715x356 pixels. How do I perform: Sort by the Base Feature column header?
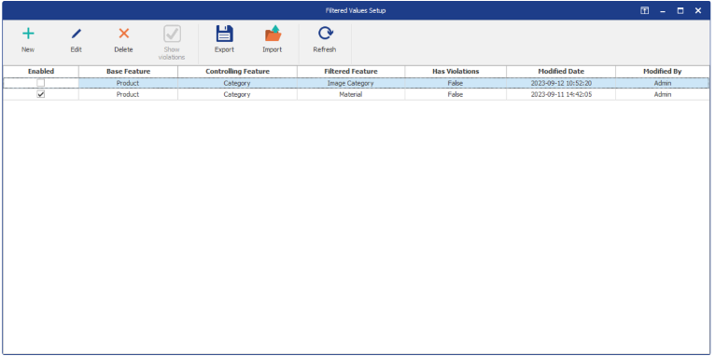(128, 72)
